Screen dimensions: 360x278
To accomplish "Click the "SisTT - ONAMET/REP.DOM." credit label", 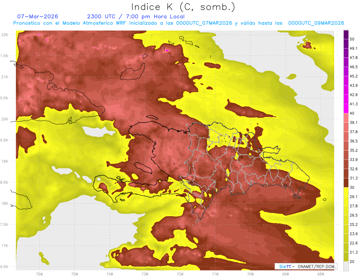I will pos(306,266).
